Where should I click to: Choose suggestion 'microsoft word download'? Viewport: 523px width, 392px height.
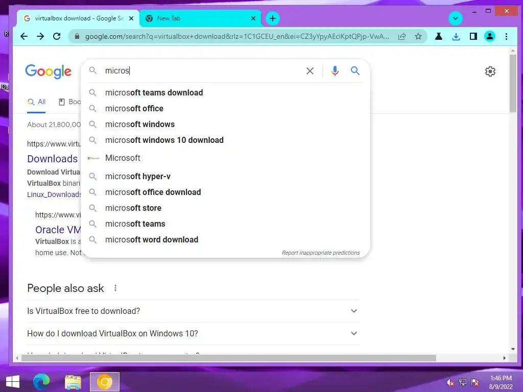225,240
